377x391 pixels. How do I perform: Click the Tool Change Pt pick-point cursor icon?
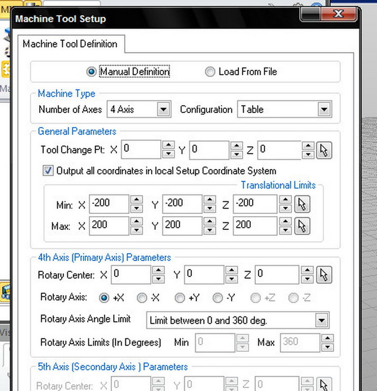click(x=324, y=150)
